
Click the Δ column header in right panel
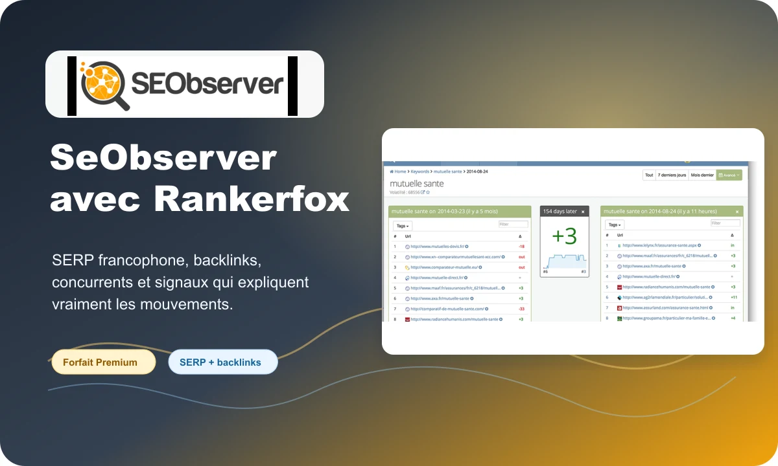(732, 235)
